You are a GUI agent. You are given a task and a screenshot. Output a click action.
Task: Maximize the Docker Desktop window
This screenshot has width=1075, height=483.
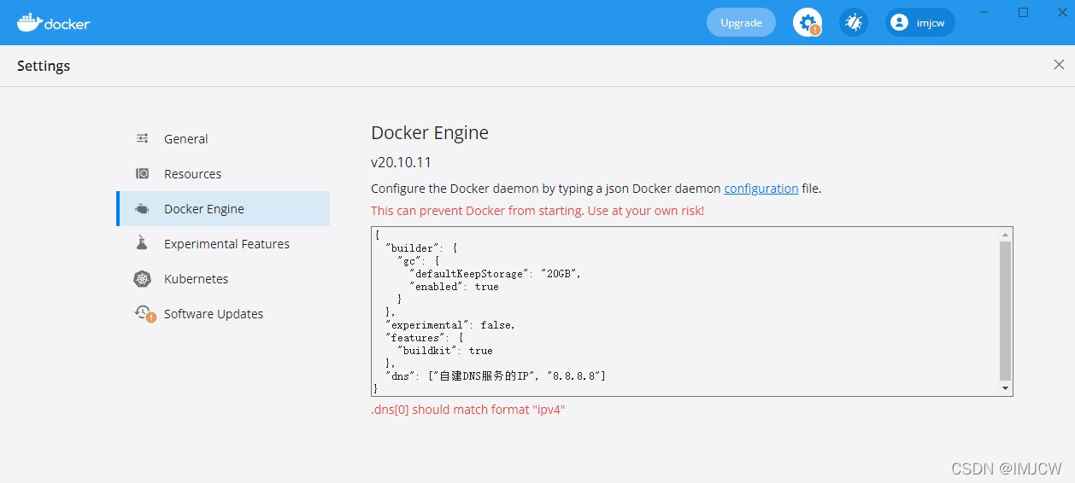[x=1023, y=12]
